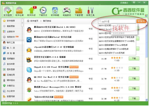Open 腾讯QQ2012官方正式版 penguin icon
Screen dimensions: 149x106
pos(29,30)
